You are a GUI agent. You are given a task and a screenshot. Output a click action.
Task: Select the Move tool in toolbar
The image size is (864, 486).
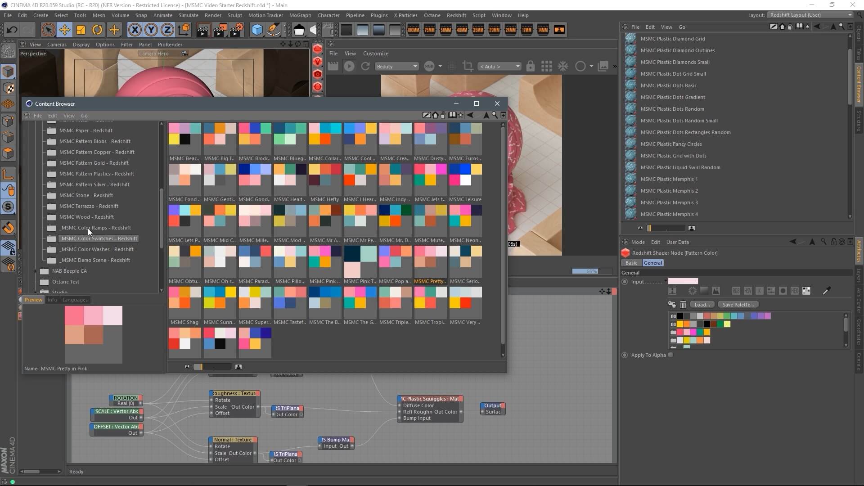64,30
